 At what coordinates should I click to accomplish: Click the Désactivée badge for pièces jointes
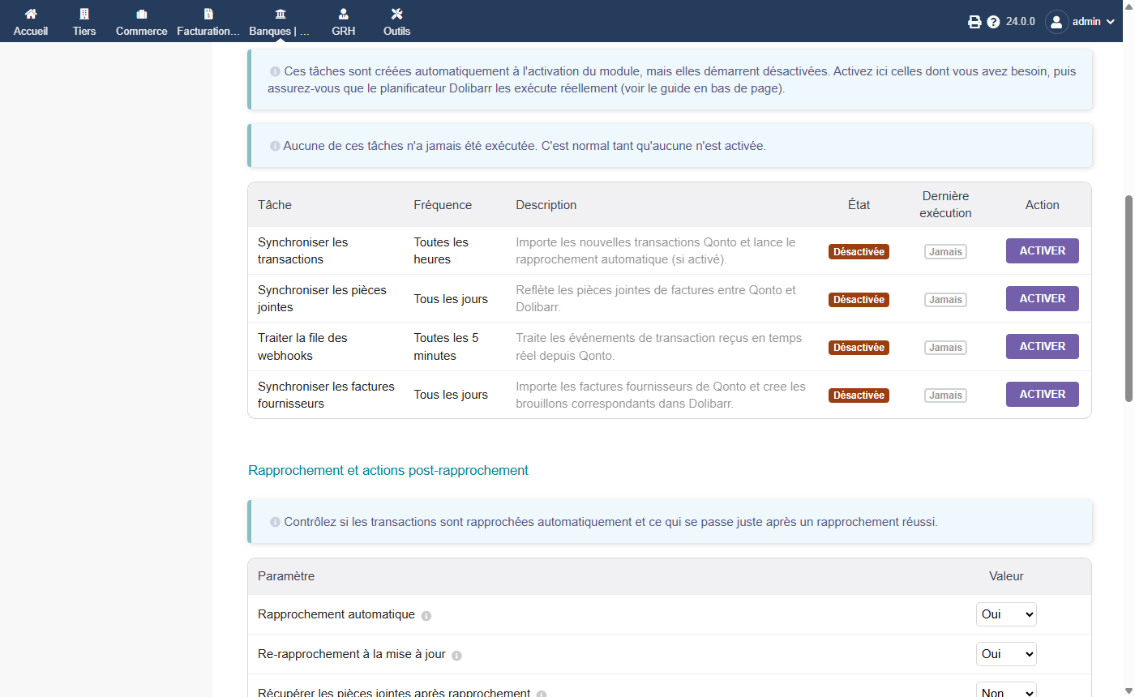(859, 300)
